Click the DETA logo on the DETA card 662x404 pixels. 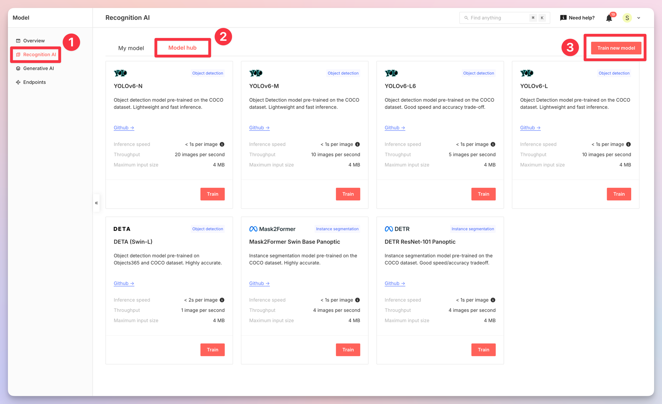122,229
